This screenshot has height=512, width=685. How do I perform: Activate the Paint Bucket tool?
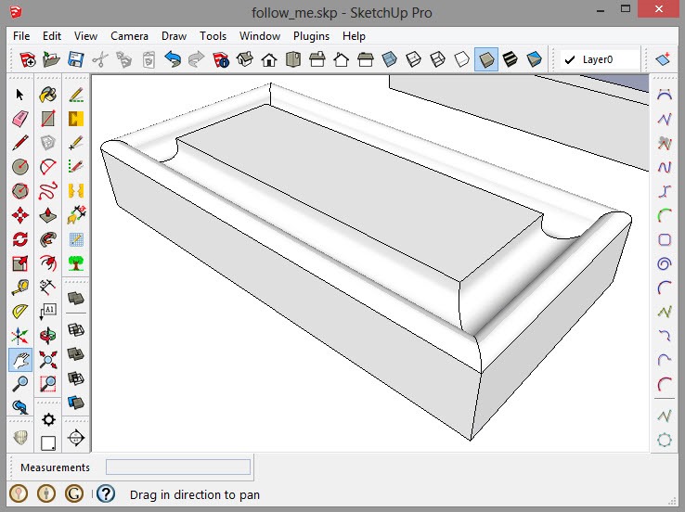pyautogui.click(x=48, y=95)
